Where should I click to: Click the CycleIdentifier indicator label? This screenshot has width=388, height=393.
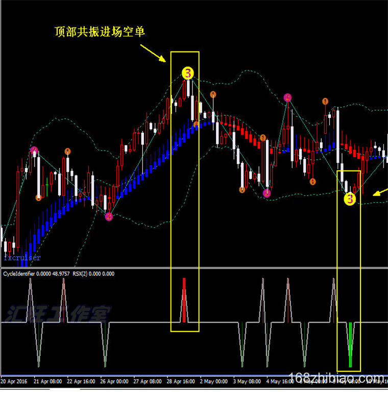pos(36,274)
